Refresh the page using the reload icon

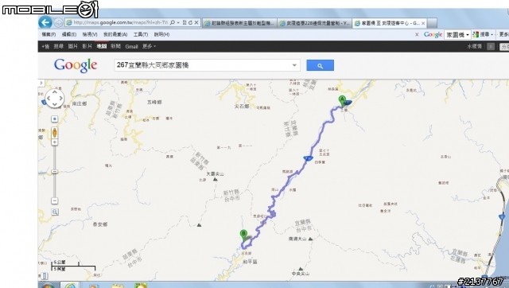pyautogui.click(x=190, y=22)
